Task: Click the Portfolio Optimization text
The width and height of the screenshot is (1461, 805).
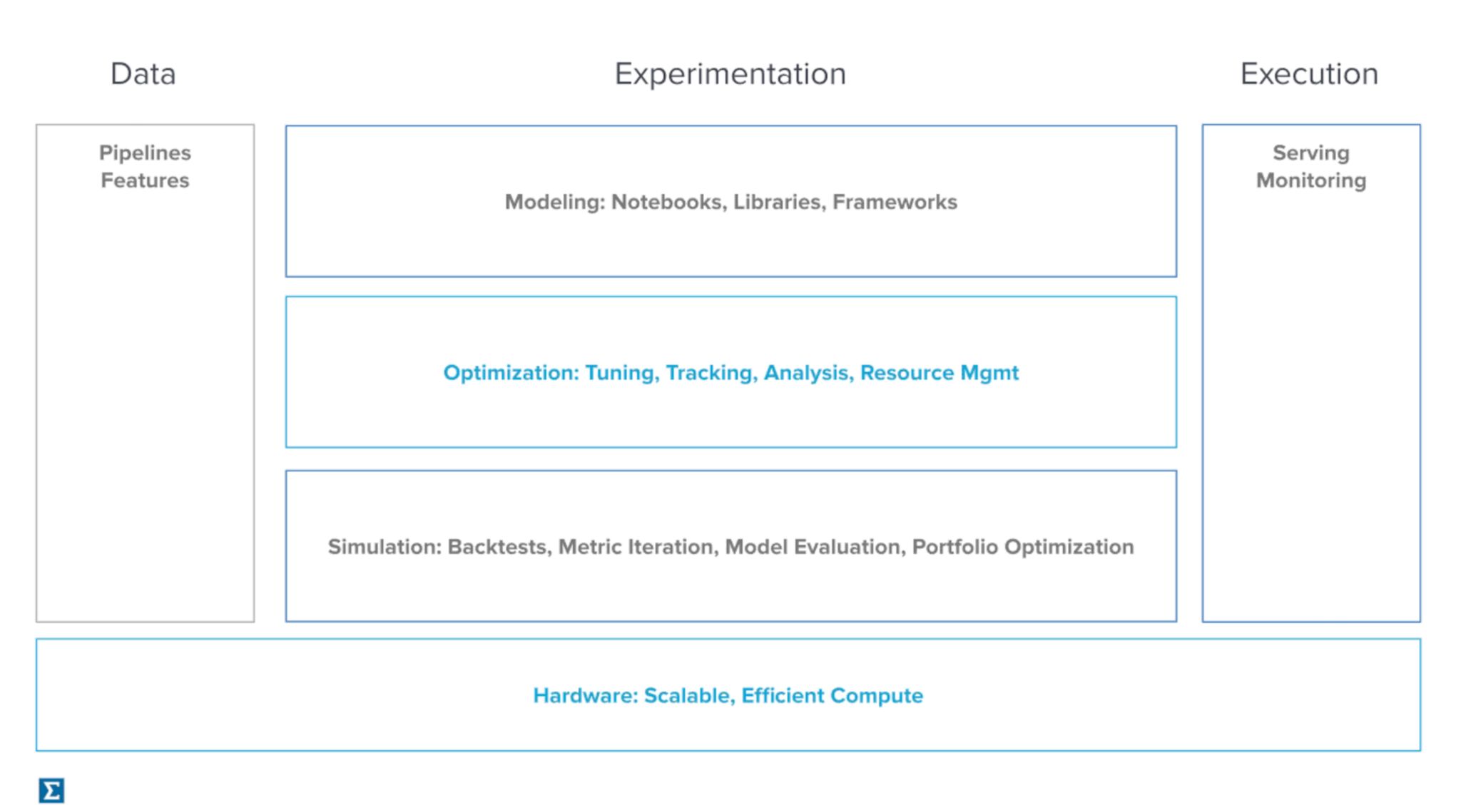Action: click(1022, 547)
